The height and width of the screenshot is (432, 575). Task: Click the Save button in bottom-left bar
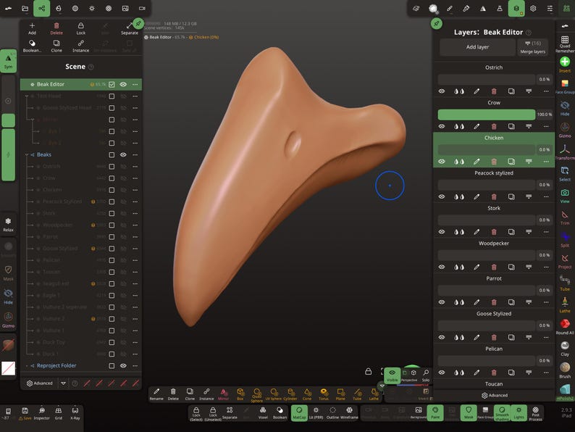click(25, 413)
